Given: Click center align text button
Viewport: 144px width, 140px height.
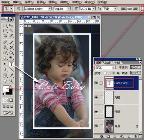Looking at the screenshot, I should coord(130,9).
